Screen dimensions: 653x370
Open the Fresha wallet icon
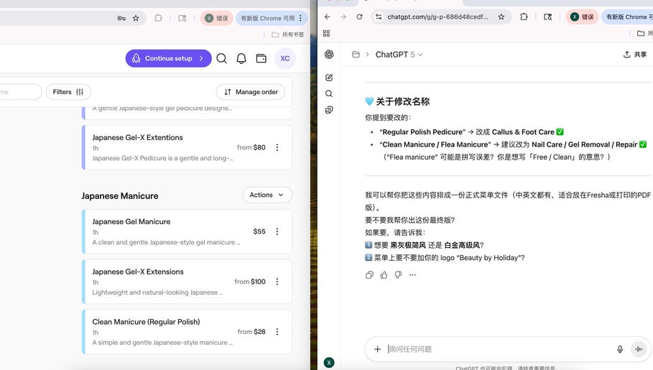tap(261, 59)
